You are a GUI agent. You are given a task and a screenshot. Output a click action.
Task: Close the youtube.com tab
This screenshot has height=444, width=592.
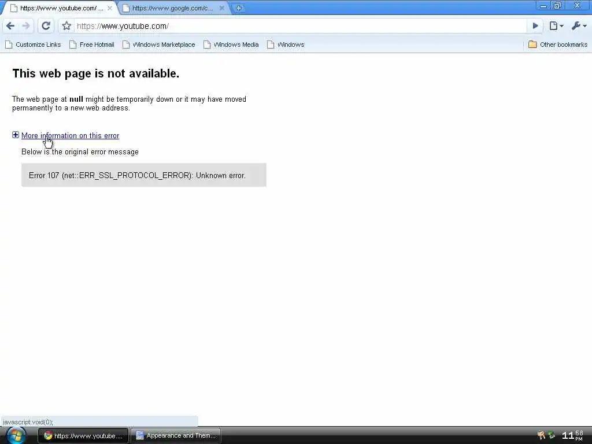(110, 8)
